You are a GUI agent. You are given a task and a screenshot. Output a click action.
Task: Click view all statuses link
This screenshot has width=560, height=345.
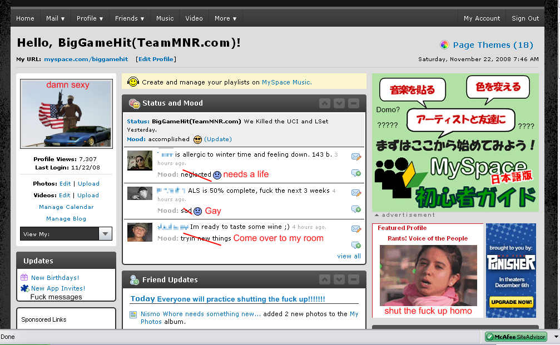pos(349,256)
